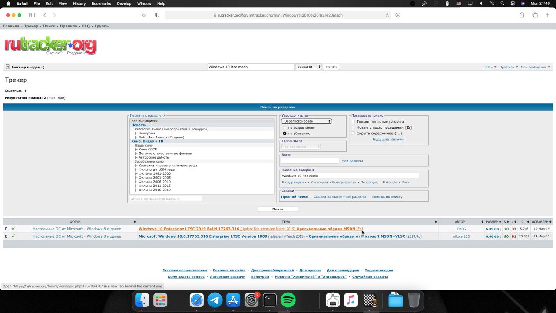556x313 pixels.
Task: Sort results by the 'Размер' column header
Action: click(493, 222)
